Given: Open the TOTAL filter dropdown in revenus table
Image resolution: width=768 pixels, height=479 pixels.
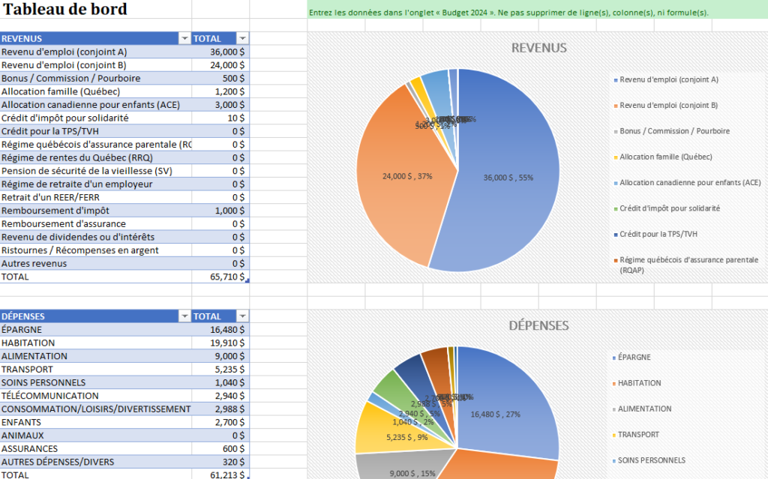Looking at the screenshot, I should click(x=243, y=39).
